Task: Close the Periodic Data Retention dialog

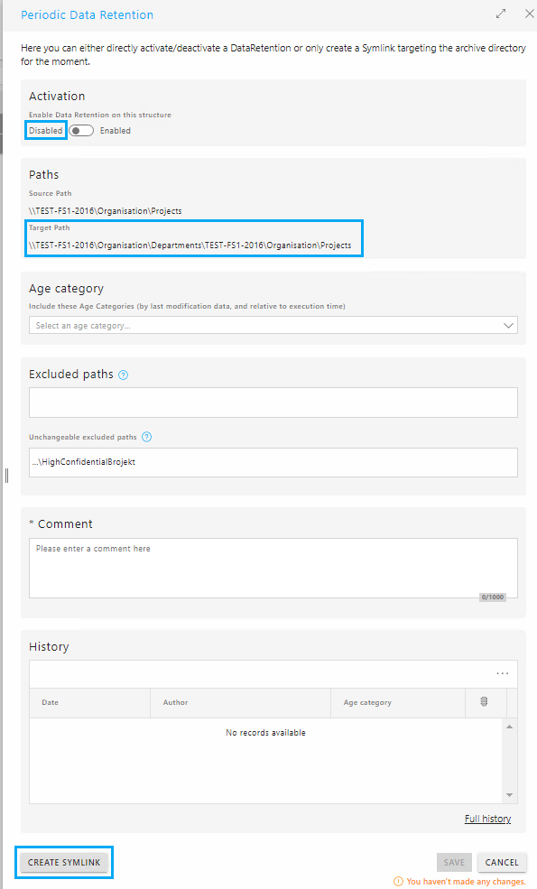Action: (529, 14)
